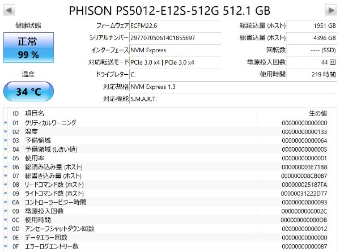
Task: Go to the previous disk with the left arrow
Action: click(x=9, y=10)
